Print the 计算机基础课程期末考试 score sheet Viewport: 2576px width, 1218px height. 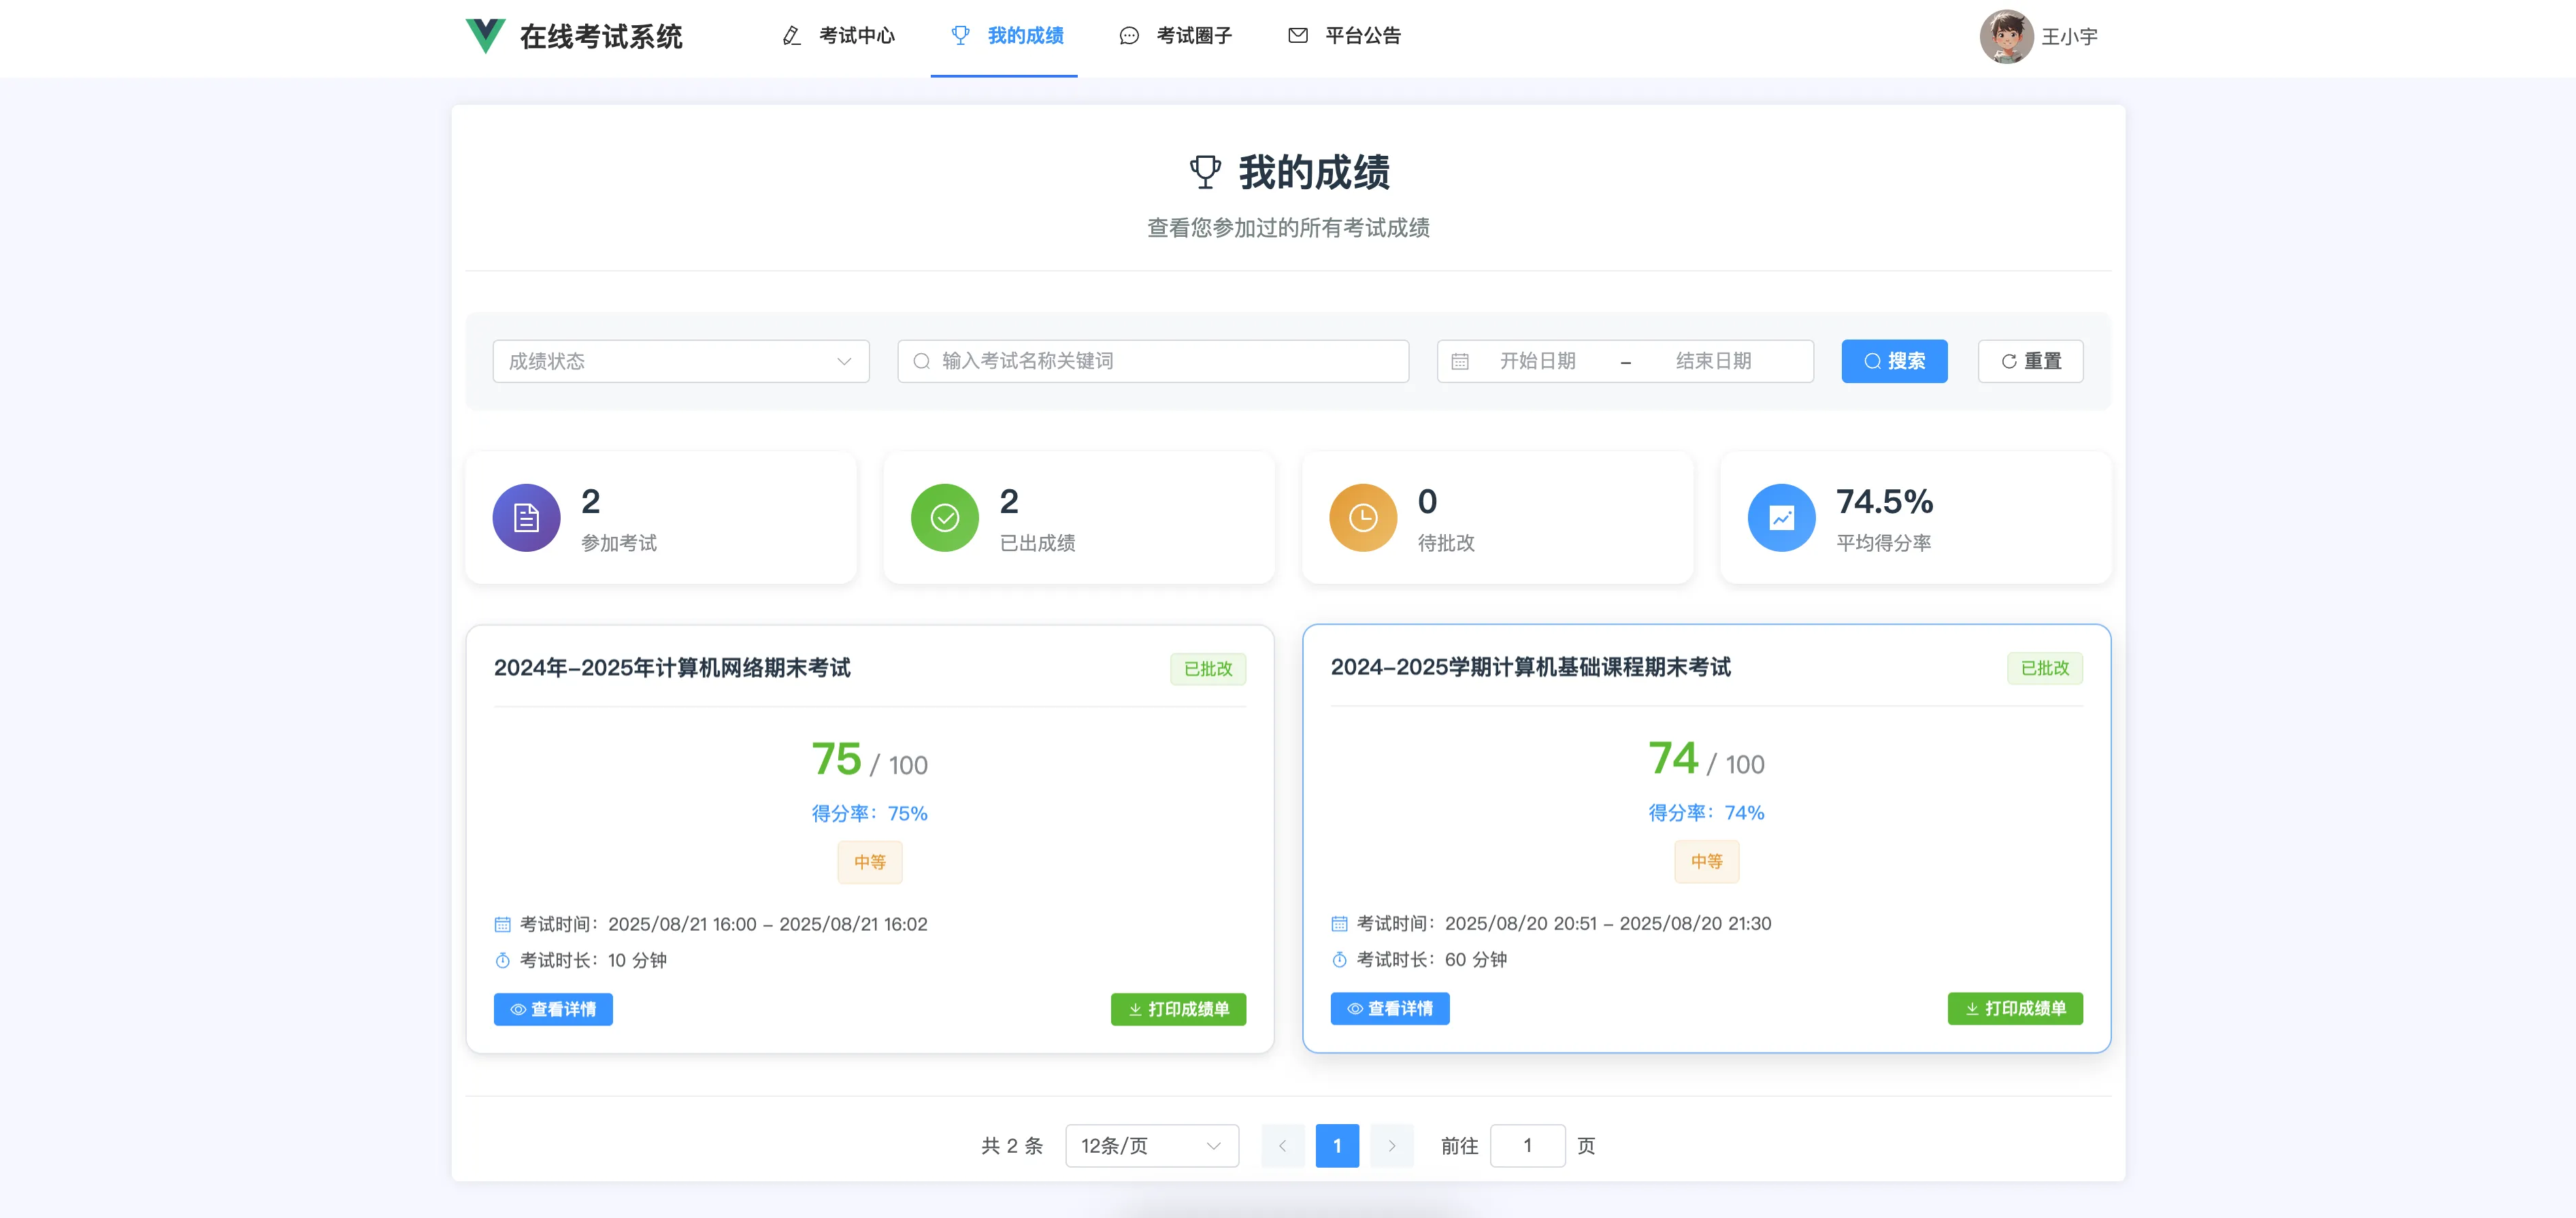click(x=2014, y=1008)
